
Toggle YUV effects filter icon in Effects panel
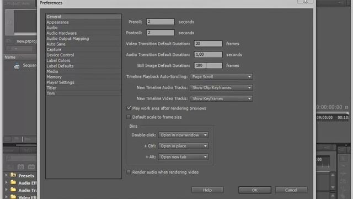click(x=31, y=167)
